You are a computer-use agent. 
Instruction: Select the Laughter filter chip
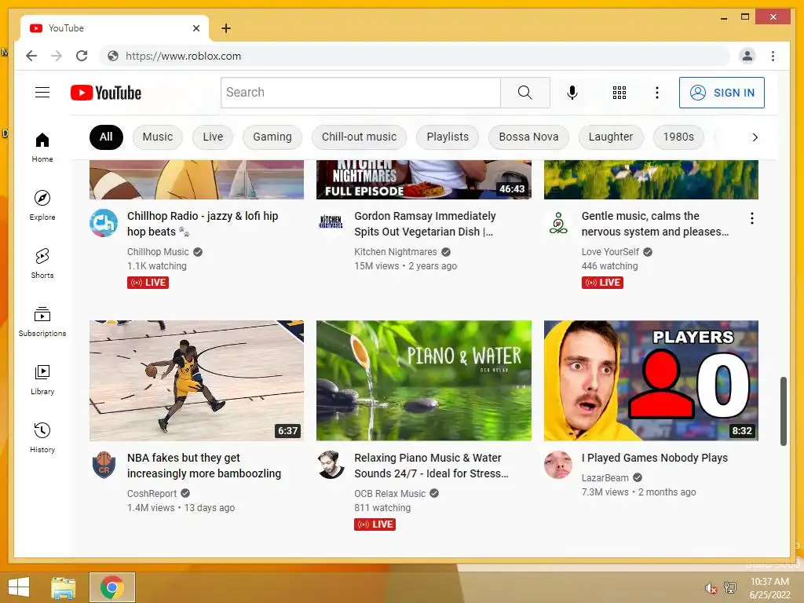coord(611,137)
